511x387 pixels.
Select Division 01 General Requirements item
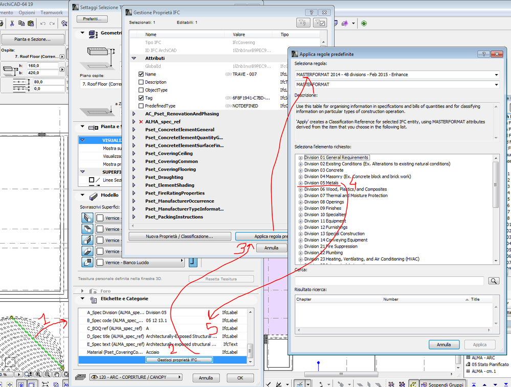(x=336, y=157)
